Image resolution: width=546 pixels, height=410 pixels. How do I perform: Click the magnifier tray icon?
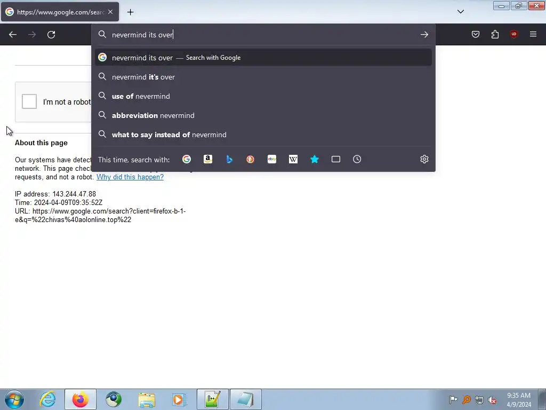point(466,400)
